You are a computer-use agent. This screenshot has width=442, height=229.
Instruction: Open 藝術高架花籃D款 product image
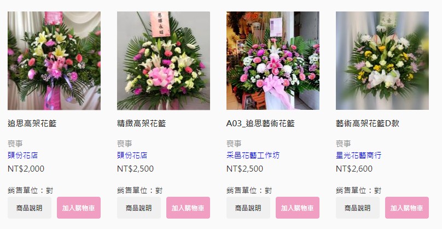coord(382,61)
